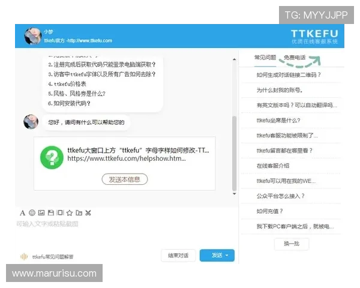Open the font style tool (A icon)
Image resolution: width=360 pixels, height=288 pixels.
pyautogui.click(x=22, y=213)
